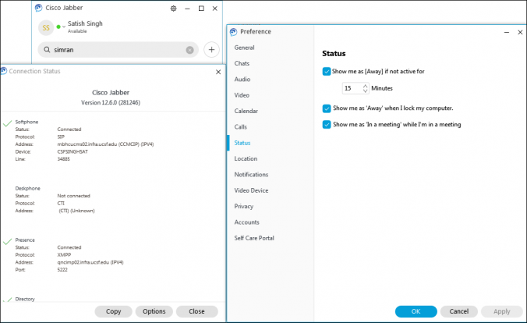This screenshot has width=527, height=323.
Task: Click the Options button in Connection Status
Action: point(154,311)
